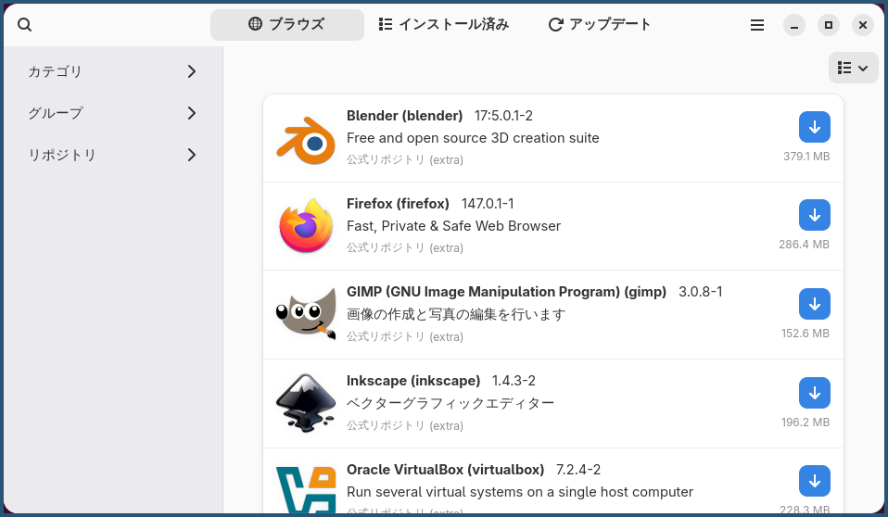Click 公式リポジトリ (extra) under Blender
Image resolution: width=888 pixels, height=517 pixels.
coord(405,159)
